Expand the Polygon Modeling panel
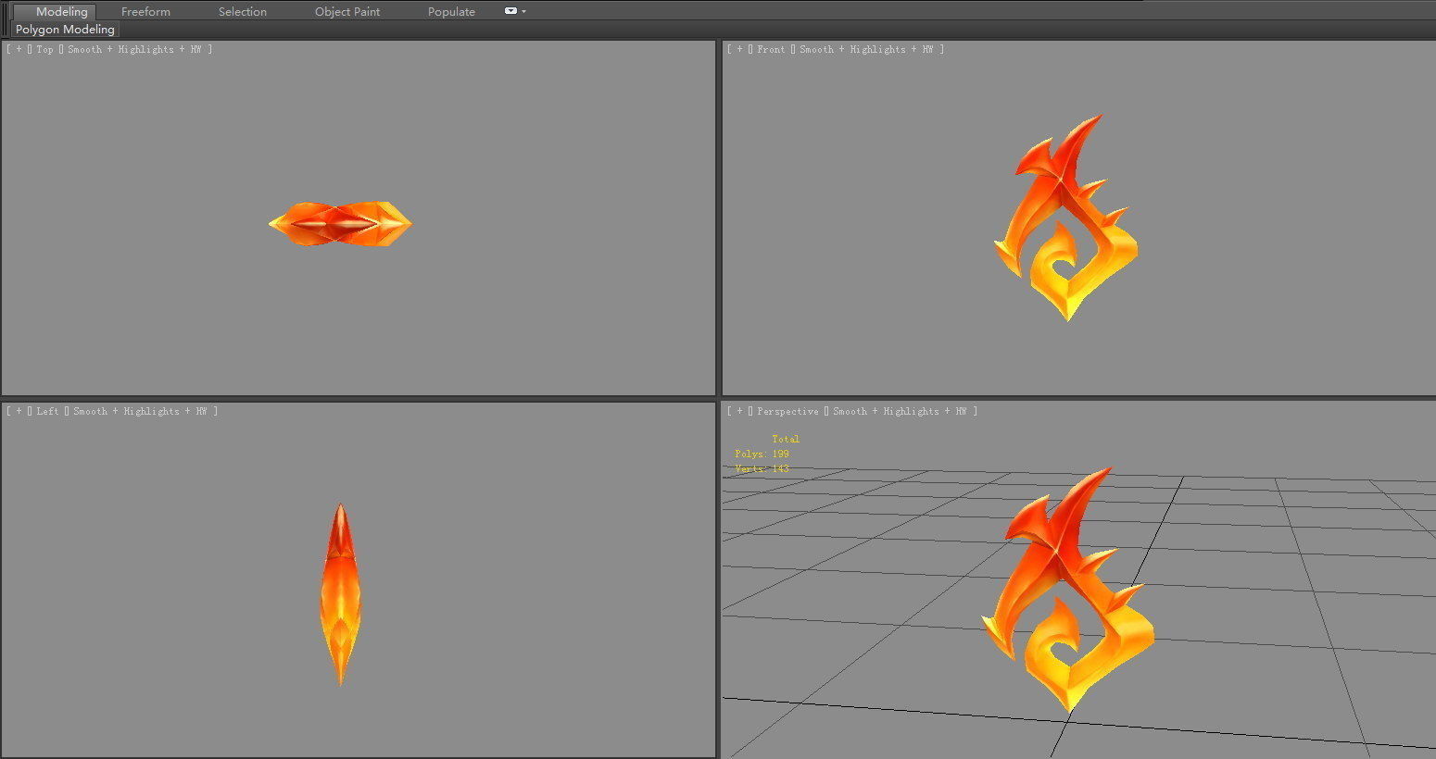 65,30
